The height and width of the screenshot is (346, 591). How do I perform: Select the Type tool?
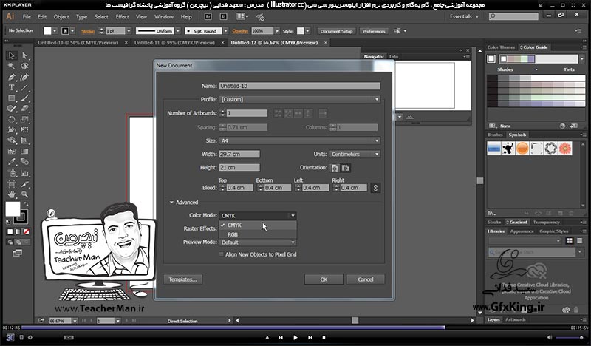pos(11,87)
